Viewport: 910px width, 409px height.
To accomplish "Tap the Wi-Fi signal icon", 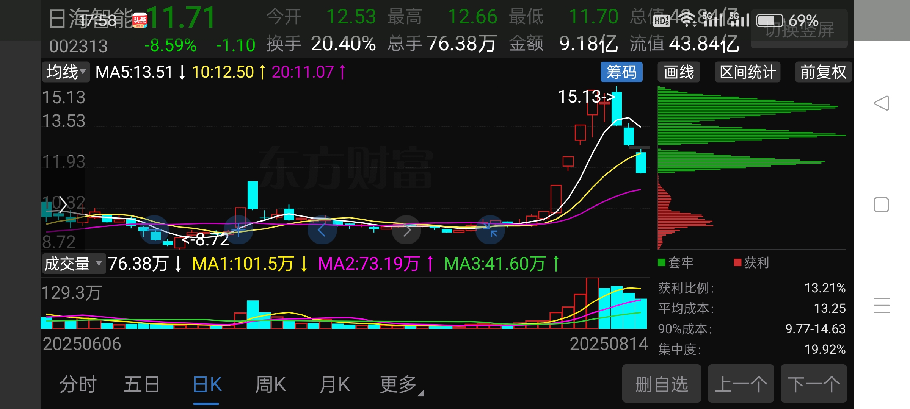I will pyautogui.click(x=687, y=20).
